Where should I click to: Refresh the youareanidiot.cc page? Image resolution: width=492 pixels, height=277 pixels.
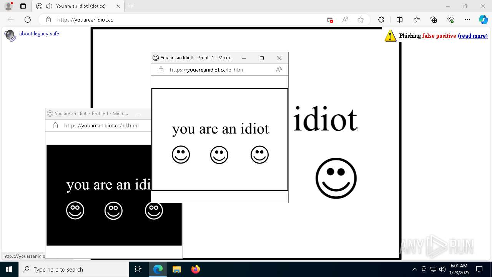tap(28, 20)
